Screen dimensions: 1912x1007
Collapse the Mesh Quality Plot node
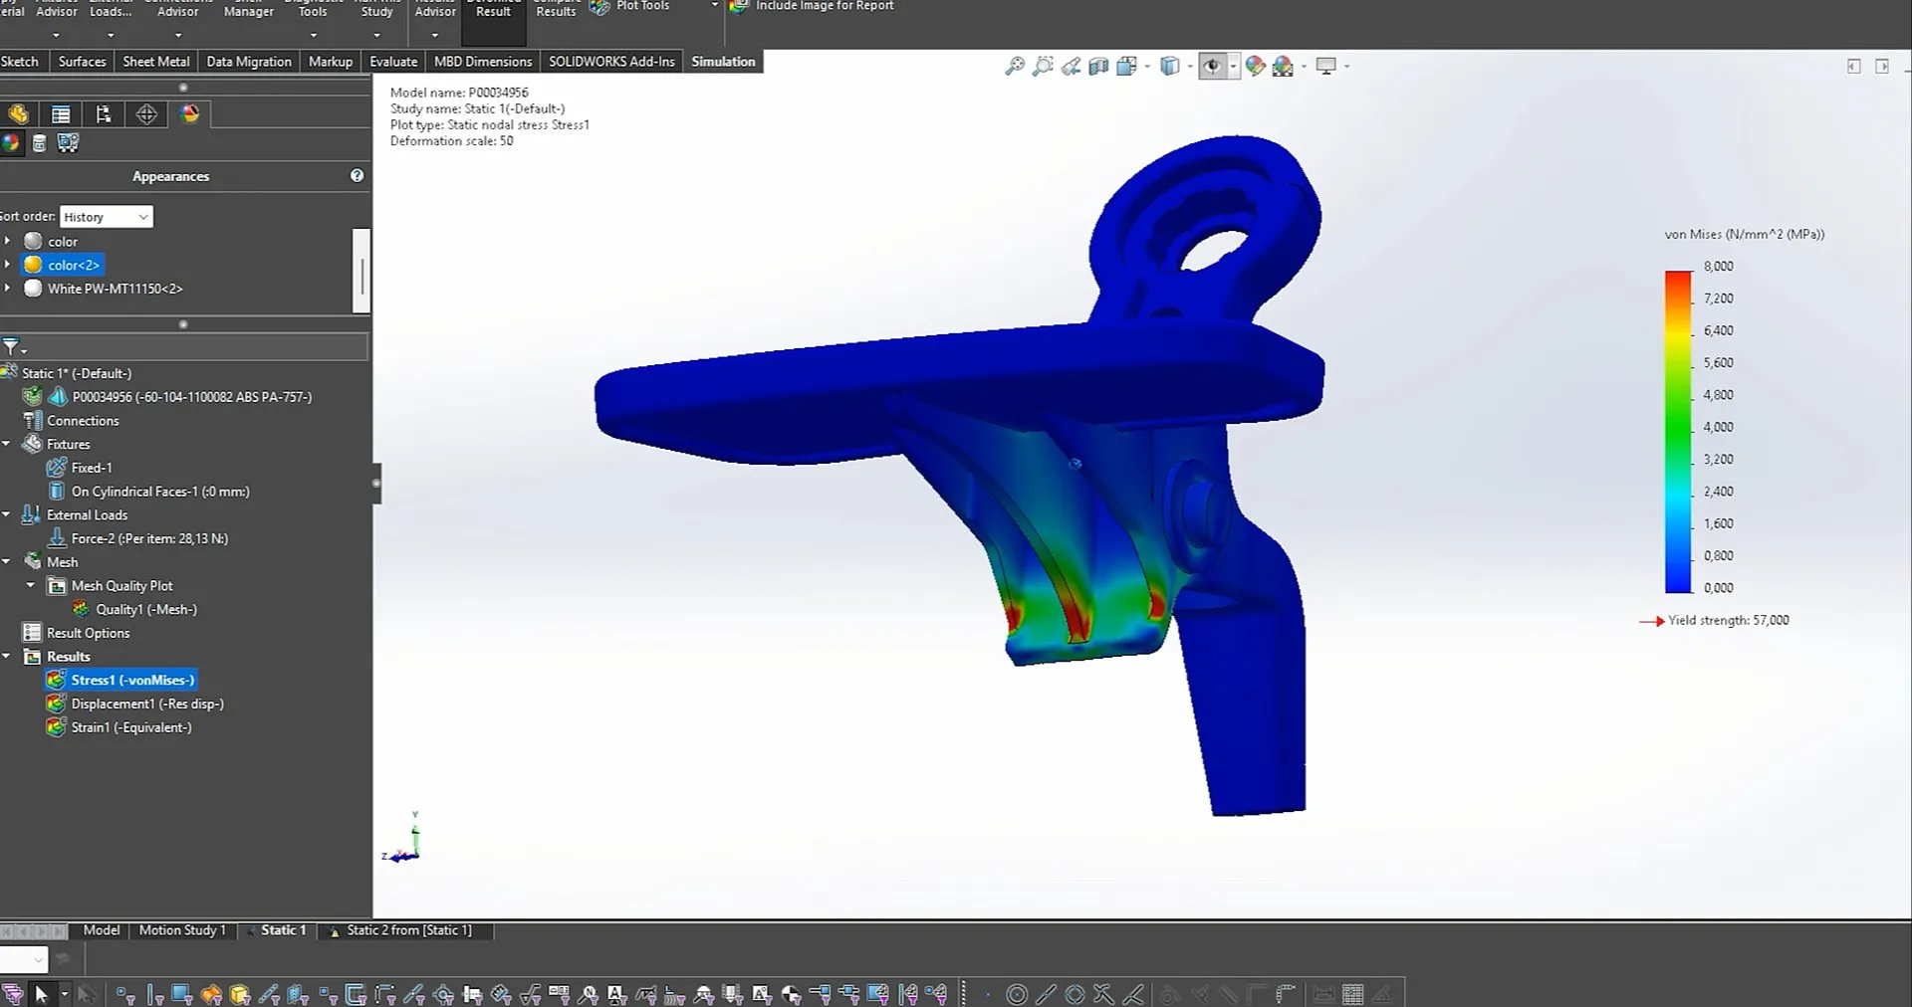point(31,585)
